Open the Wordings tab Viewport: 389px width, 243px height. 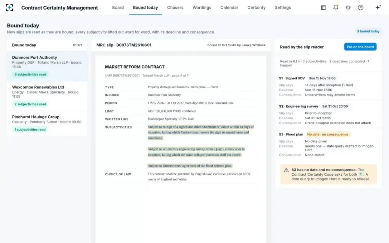click(202, 7)
